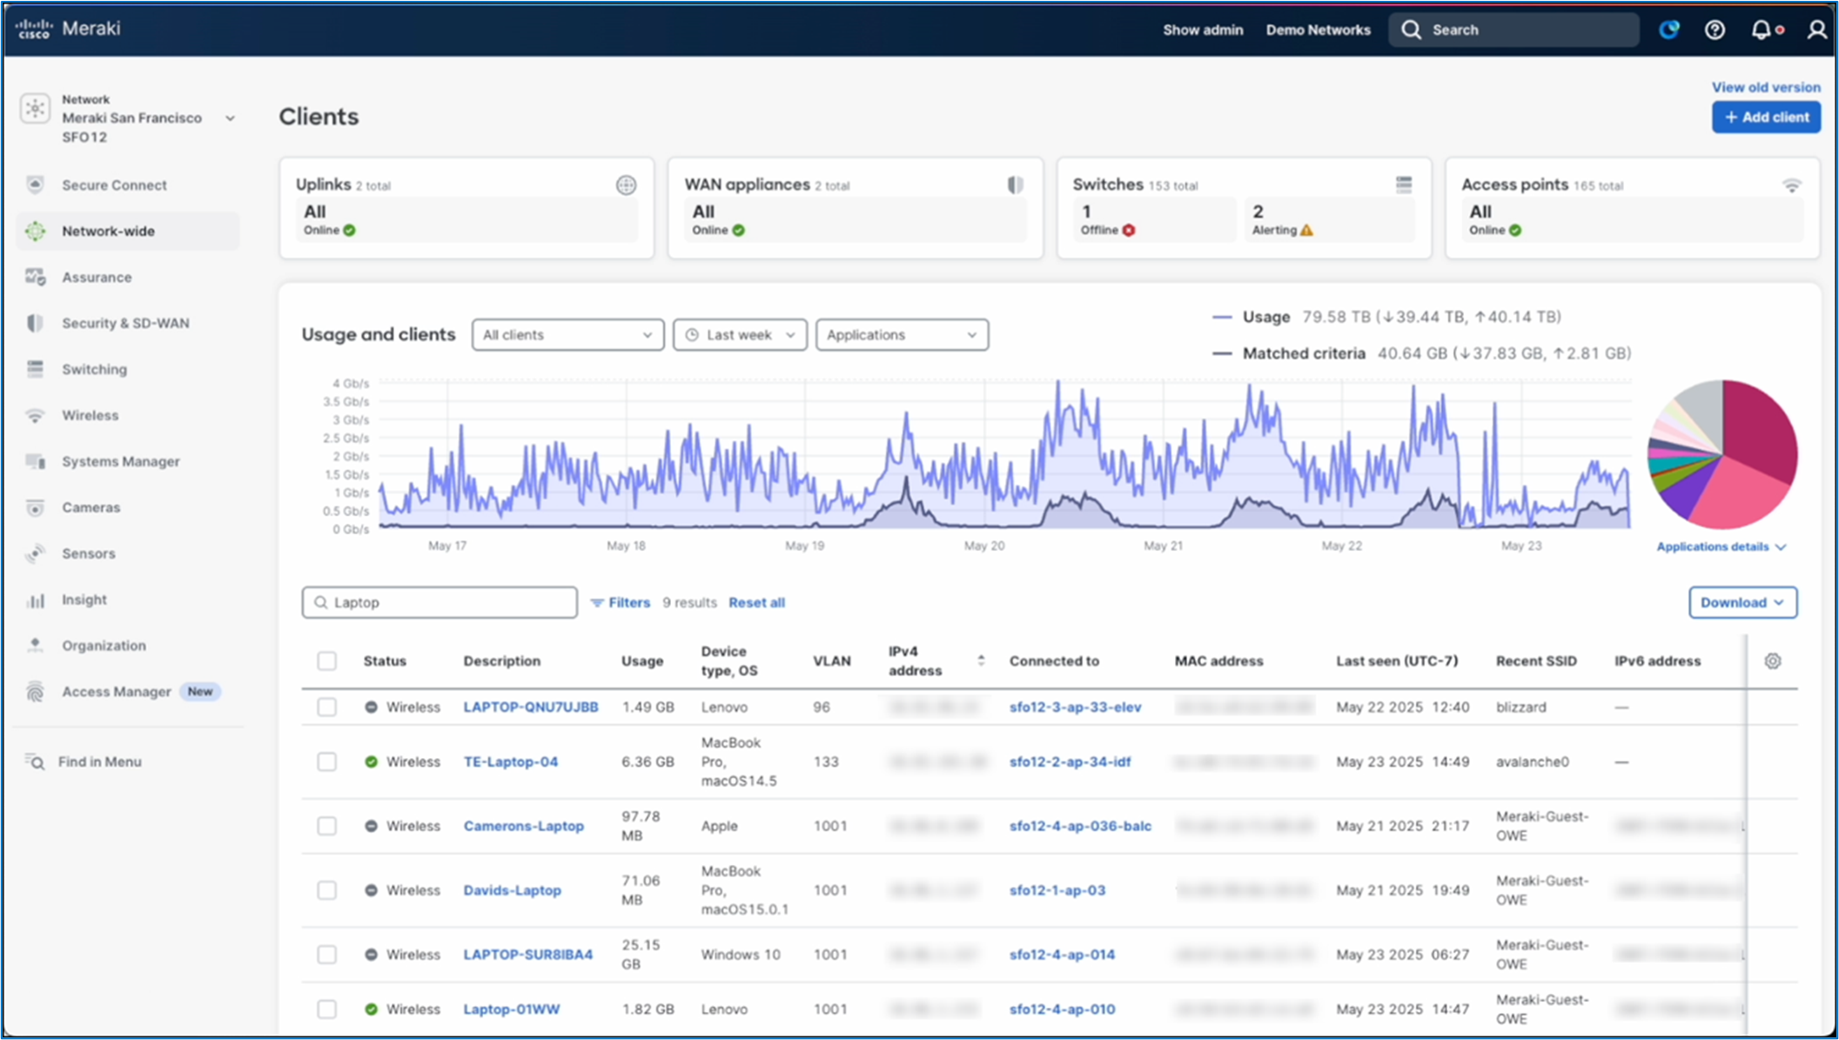Viewport: 1839px width, 1040px height.
Task: Click the top Search bar
Action: 1514,30
